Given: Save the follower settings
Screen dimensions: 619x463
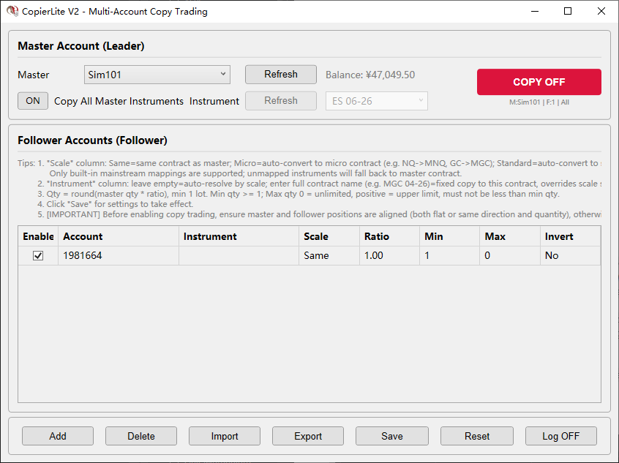Looking at the screenshot, I should (391, 436).
